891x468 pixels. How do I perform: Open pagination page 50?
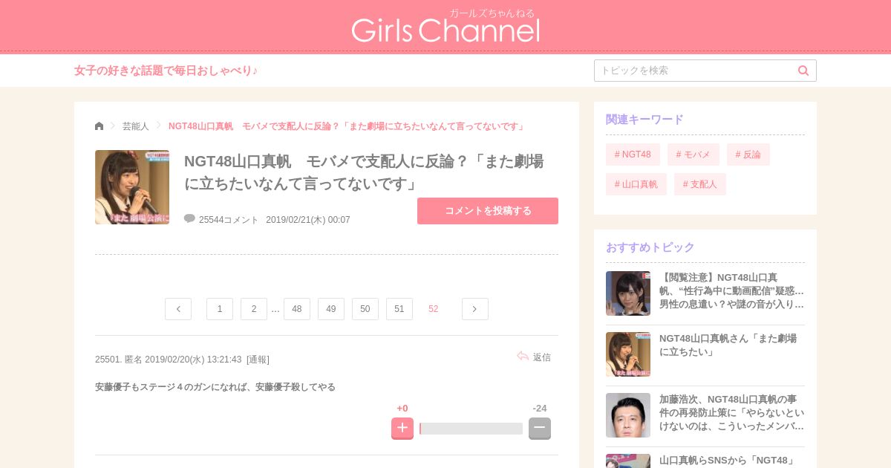click(365, 309)
